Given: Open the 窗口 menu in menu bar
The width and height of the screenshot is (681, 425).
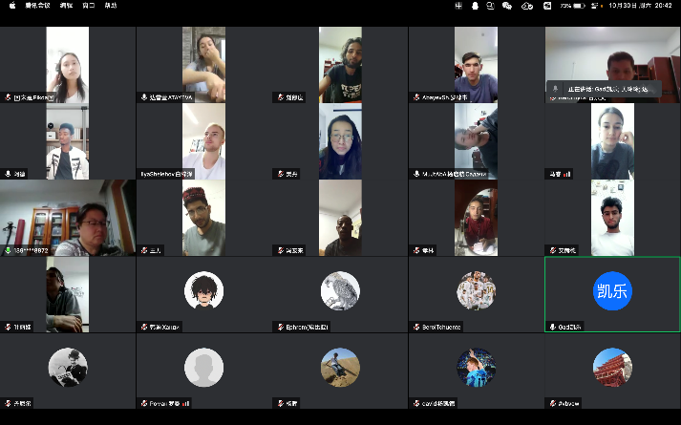Looking at the screenshot, I should click(x=89, y=6).
